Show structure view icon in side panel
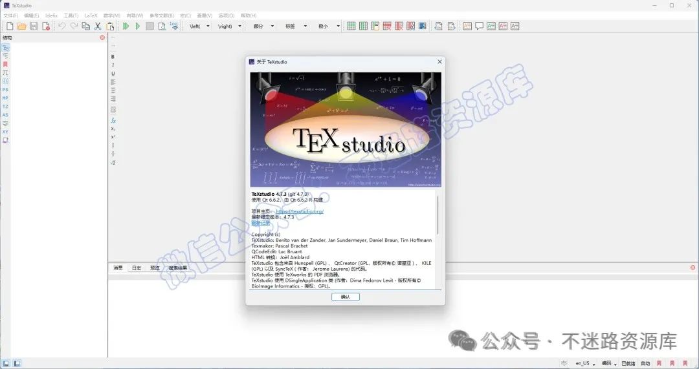 pos(5,48)
